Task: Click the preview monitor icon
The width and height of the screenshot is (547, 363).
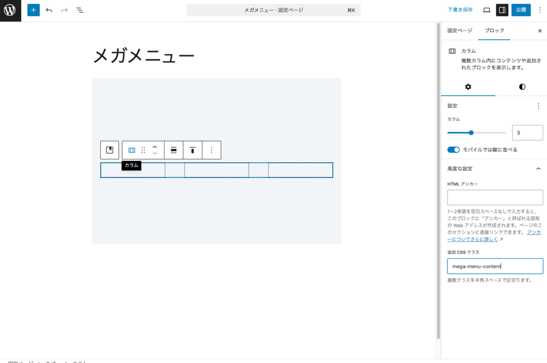Action: pyautogui.click(x=487, y=10)
